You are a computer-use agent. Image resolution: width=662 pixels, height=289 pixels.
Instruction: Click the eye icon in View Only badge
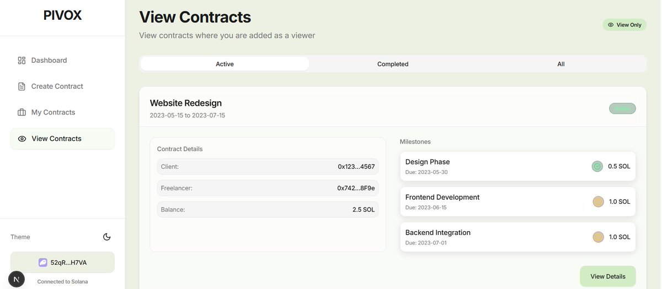coord(611,25)
